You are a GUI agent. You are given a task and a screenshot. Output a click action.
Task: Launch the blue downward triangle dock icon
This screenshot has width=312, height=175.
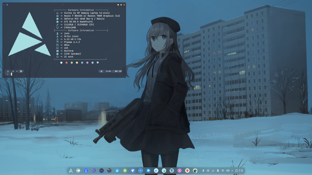(133, 171)
